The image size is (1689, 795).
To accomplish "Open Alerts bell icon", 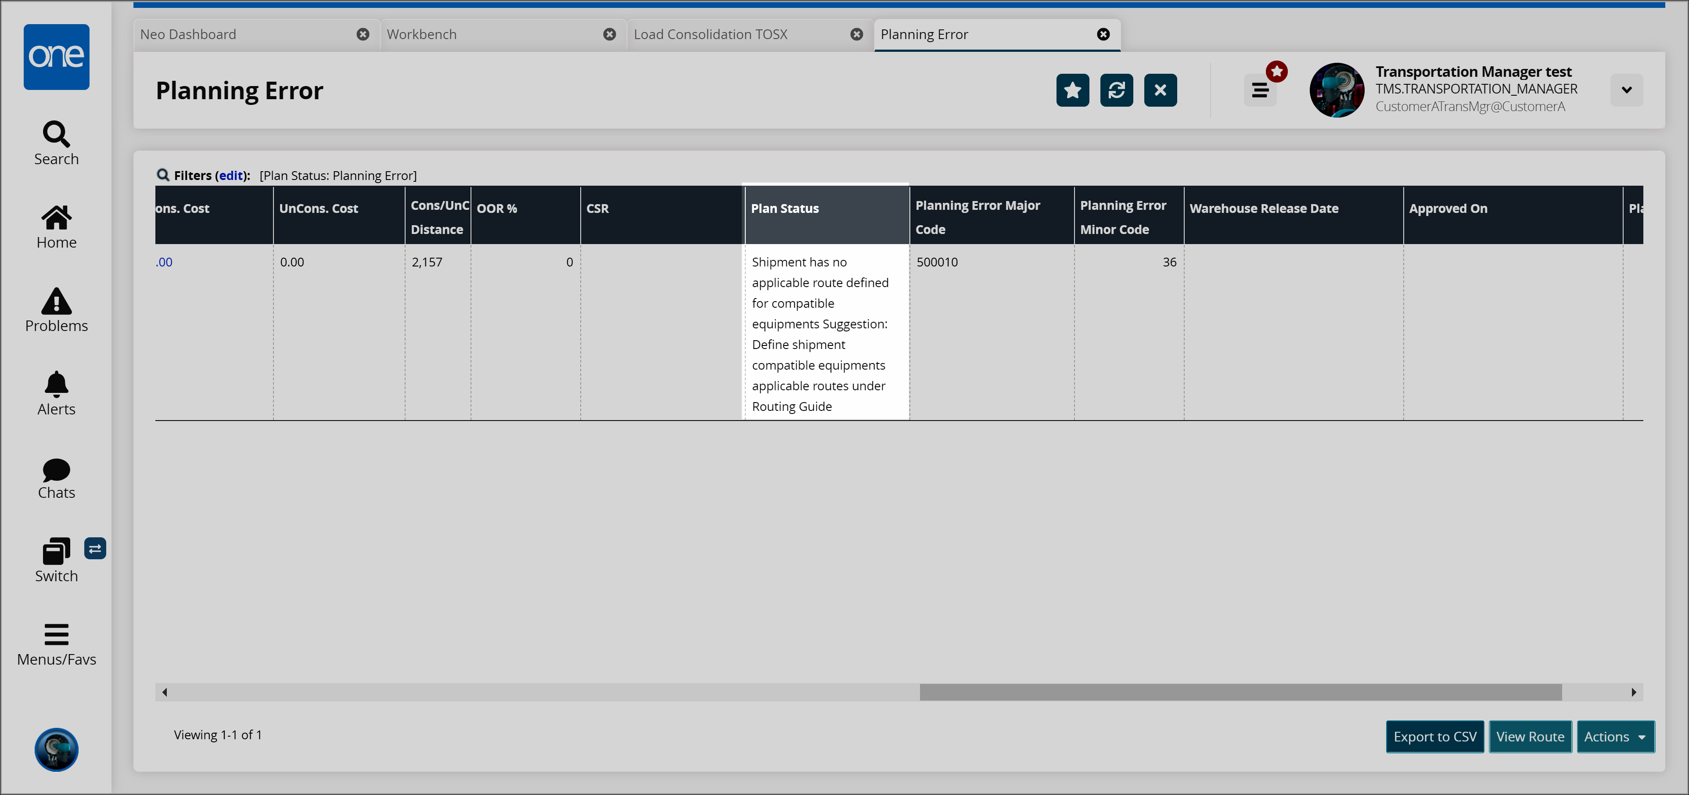I will (x=56, y=393).
